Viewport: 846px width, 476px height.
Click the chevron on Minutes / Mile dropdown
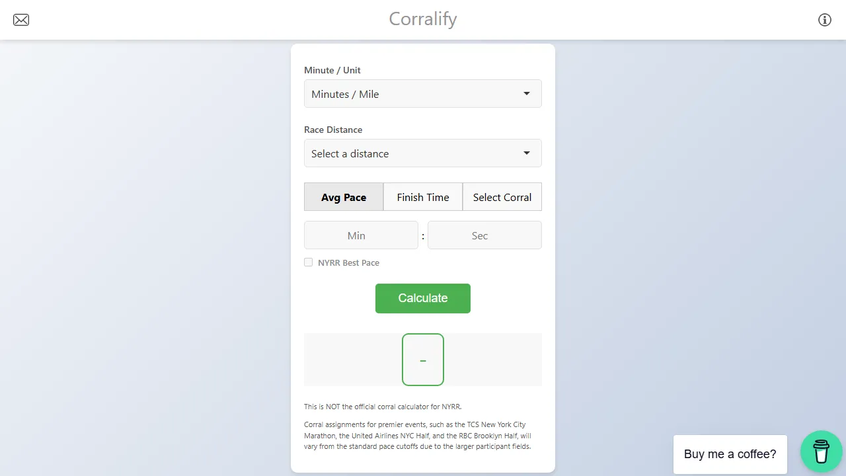click(526, 93)
